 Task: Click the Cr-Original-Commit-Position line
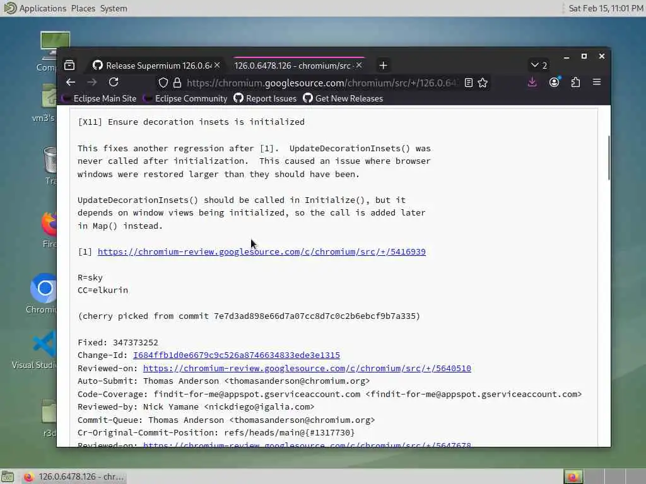(x=216, y=432)
